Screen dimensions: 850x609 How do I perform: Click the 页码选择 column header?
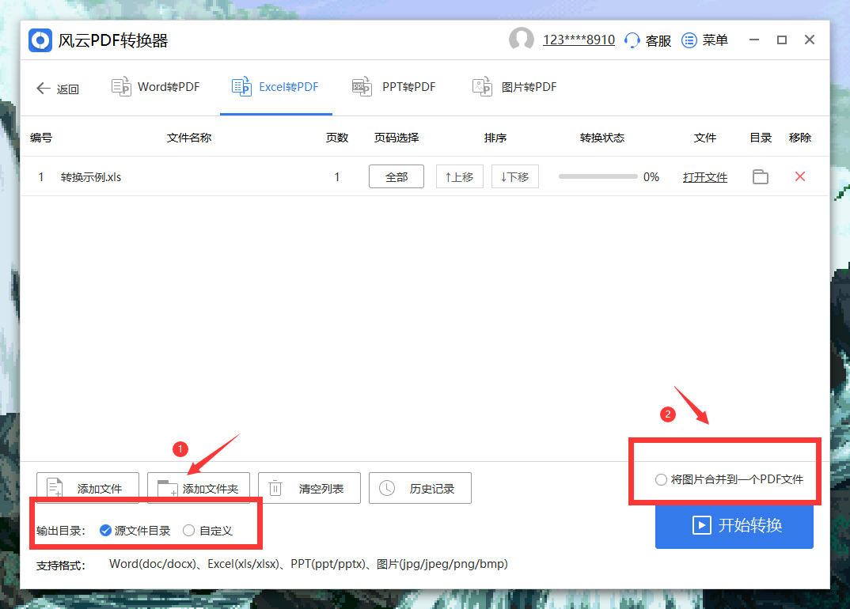397,138
